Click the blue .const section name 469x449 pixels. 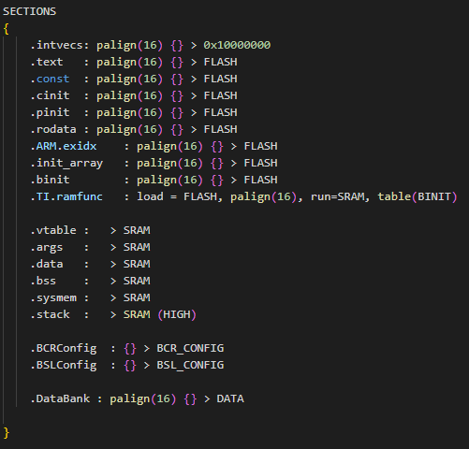(x=50, y=79)
